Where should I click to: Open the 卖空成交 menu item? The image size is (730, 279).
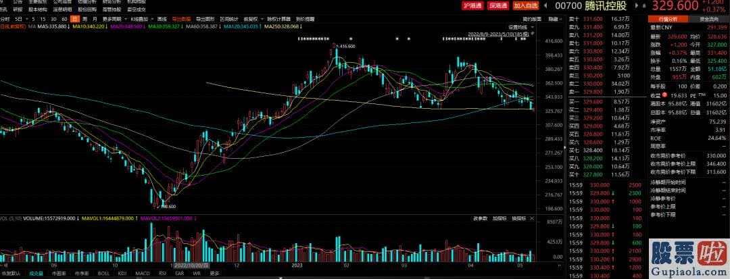click(x=137, y=9)
